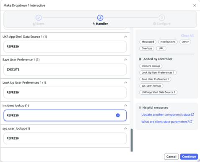The image size is (200, 162).
Task: Filter by Most used
Action: point(148,42)
